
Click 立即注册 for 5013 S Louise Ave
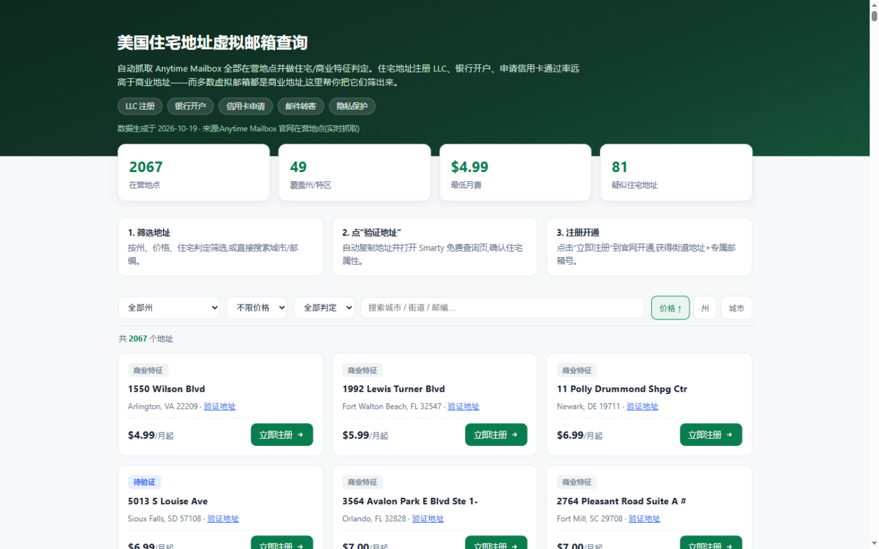(x=282, y=543)
